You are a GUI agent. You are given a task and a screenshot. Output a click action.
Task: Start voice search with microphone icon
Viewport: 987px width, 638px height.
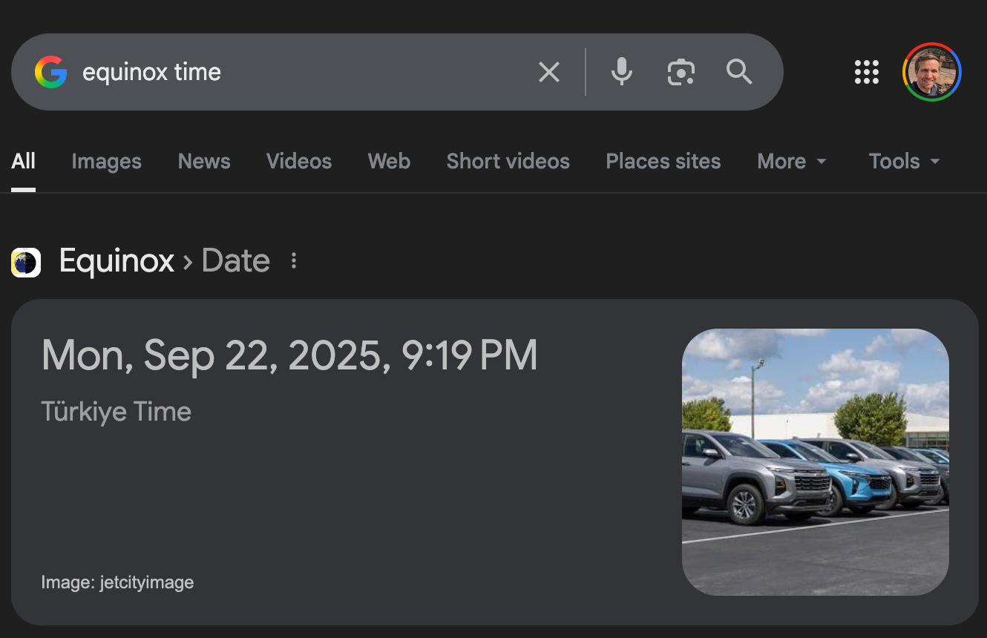(622, 72)
